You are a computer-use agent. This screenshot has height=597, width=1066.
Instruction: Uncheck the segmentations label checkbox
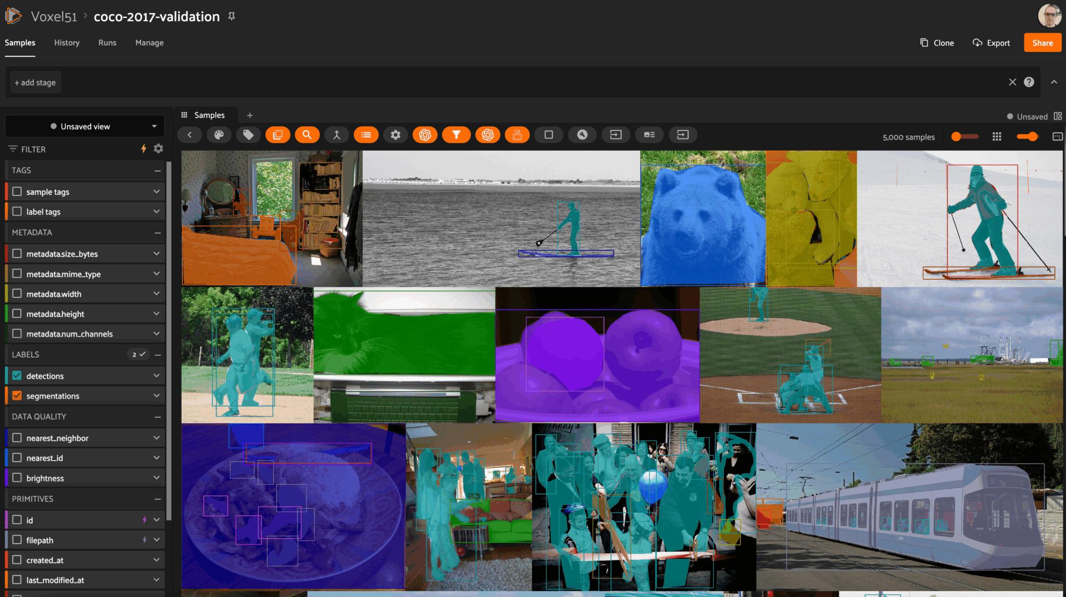pyautogui.click(x=17, y=396)
